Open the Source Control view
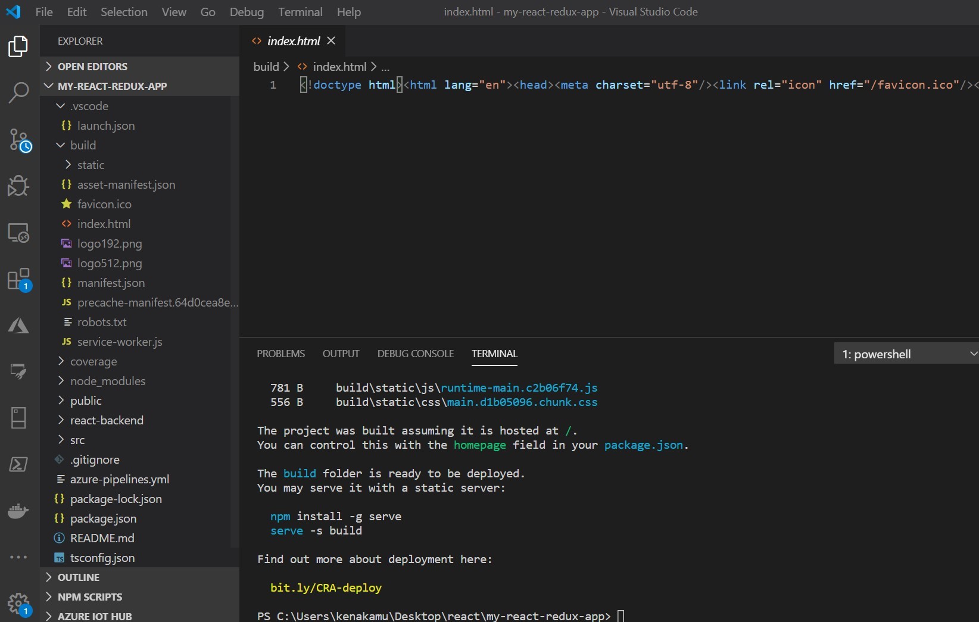Viewport: 979px width, 622px height. coord(19,140)
